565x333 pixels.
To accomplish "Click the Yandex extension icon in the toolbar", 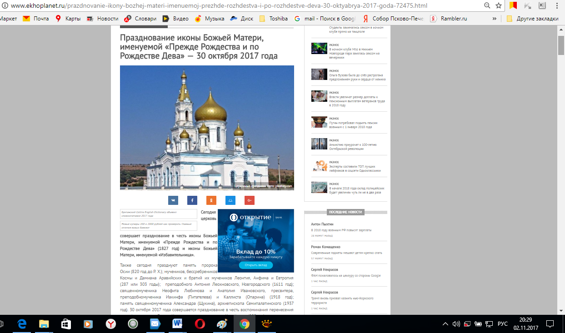I will point(513,6).
